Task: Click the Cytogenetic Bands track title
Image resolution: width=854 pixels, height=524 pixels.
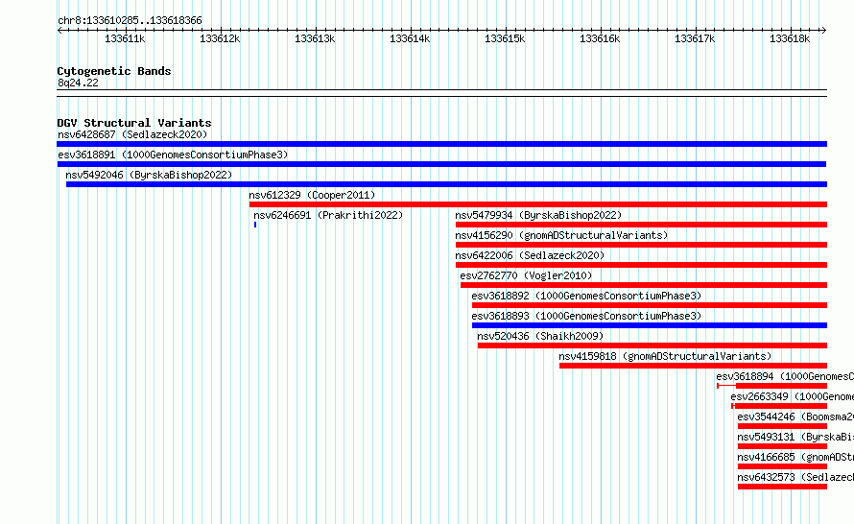Action: tap(114, 71)
